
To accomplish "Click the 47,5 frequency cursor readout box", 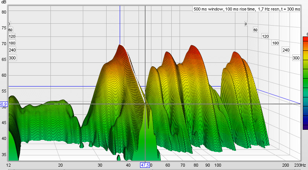I will pyautogui.click(x=145, y=165).
